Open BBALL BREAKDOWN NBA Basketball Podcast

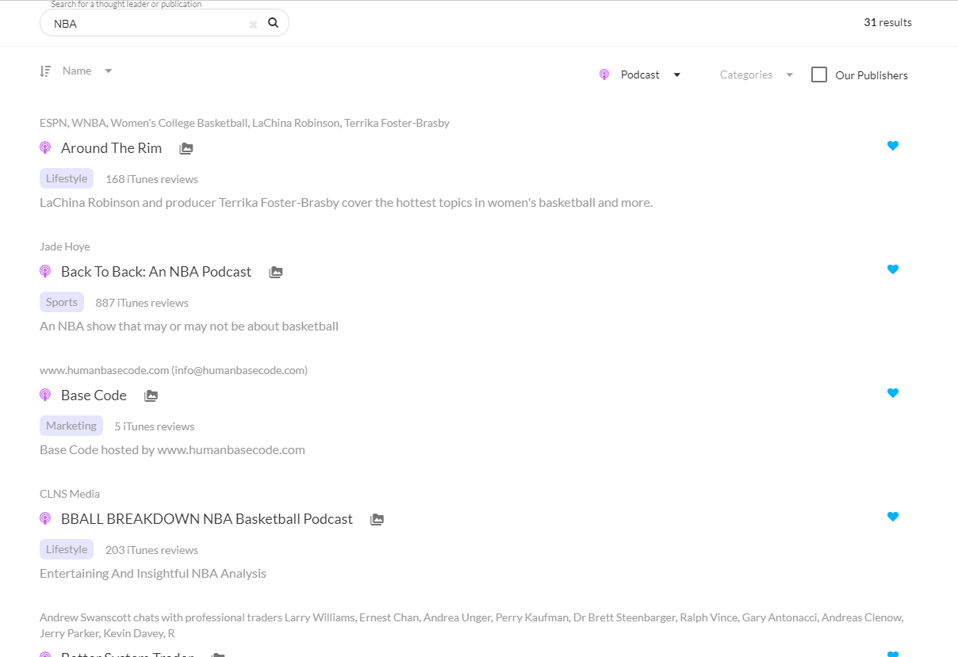[x=207, y=519]
